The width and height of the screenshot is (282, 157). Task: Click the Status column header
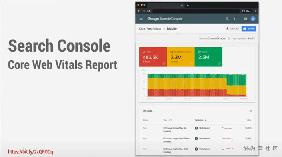(145, 120)
